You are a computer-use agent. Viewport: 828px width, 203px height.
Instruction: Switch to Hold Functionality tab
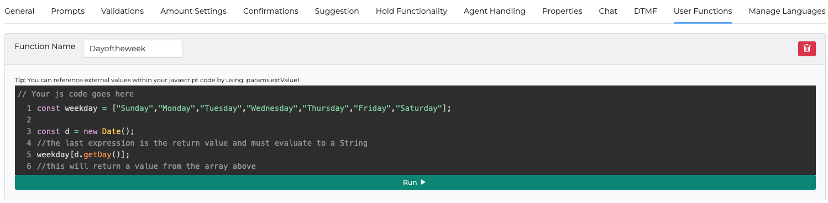click(411, 11)
